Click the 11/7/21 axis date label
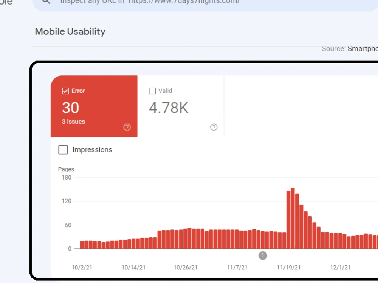Viewport: 378px width, 283px height. [x=237, y=268]
